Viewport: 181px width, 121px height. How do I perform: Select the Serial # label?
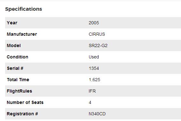pyautogui.click(x=15, y=68)
